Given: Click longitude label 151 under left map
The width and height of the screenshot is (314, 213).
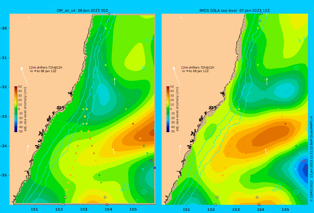Looking at the screenshot, I should point(34,209).
